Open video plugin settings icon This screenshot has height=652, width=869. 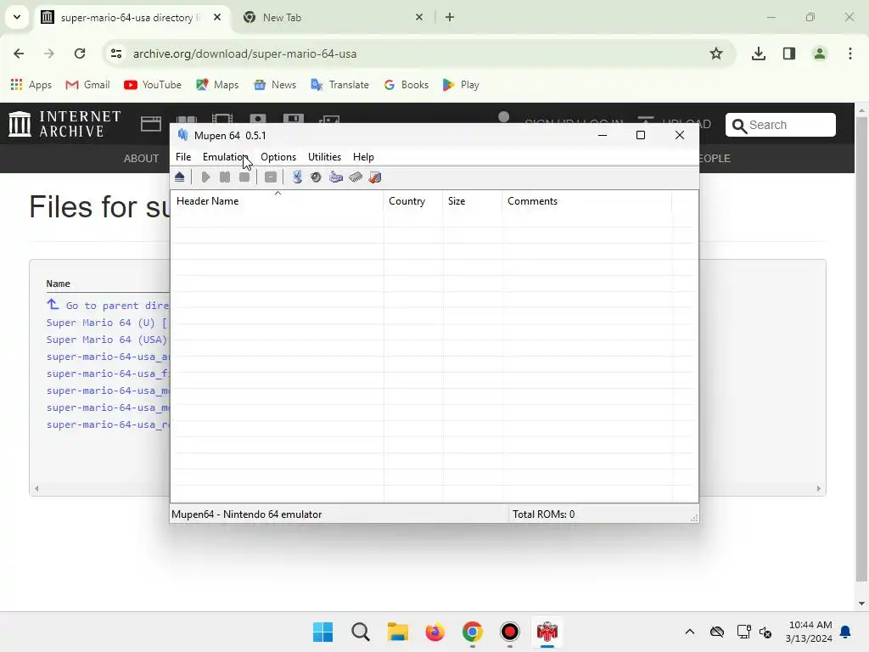point(297,177)
